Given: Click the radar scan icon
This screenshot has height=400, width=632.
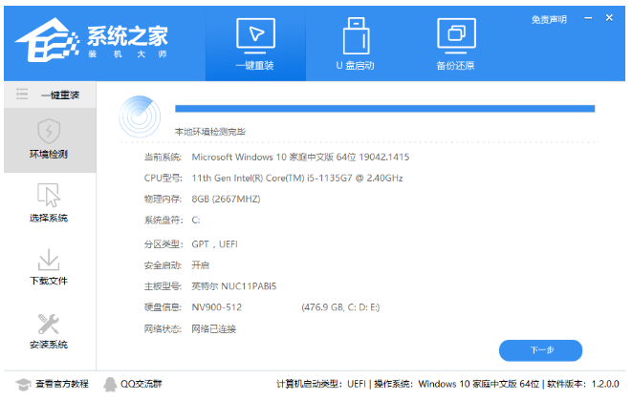Looking at the screenshot, I should pyautogui.click(x=140, y=116).
